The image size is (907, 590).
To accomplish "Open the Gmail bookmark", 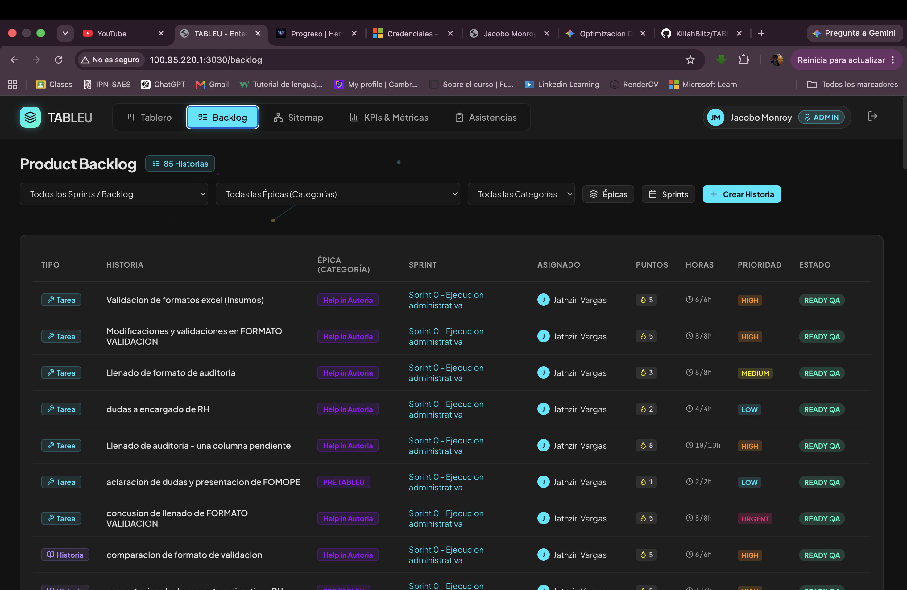I will (212, 84).
